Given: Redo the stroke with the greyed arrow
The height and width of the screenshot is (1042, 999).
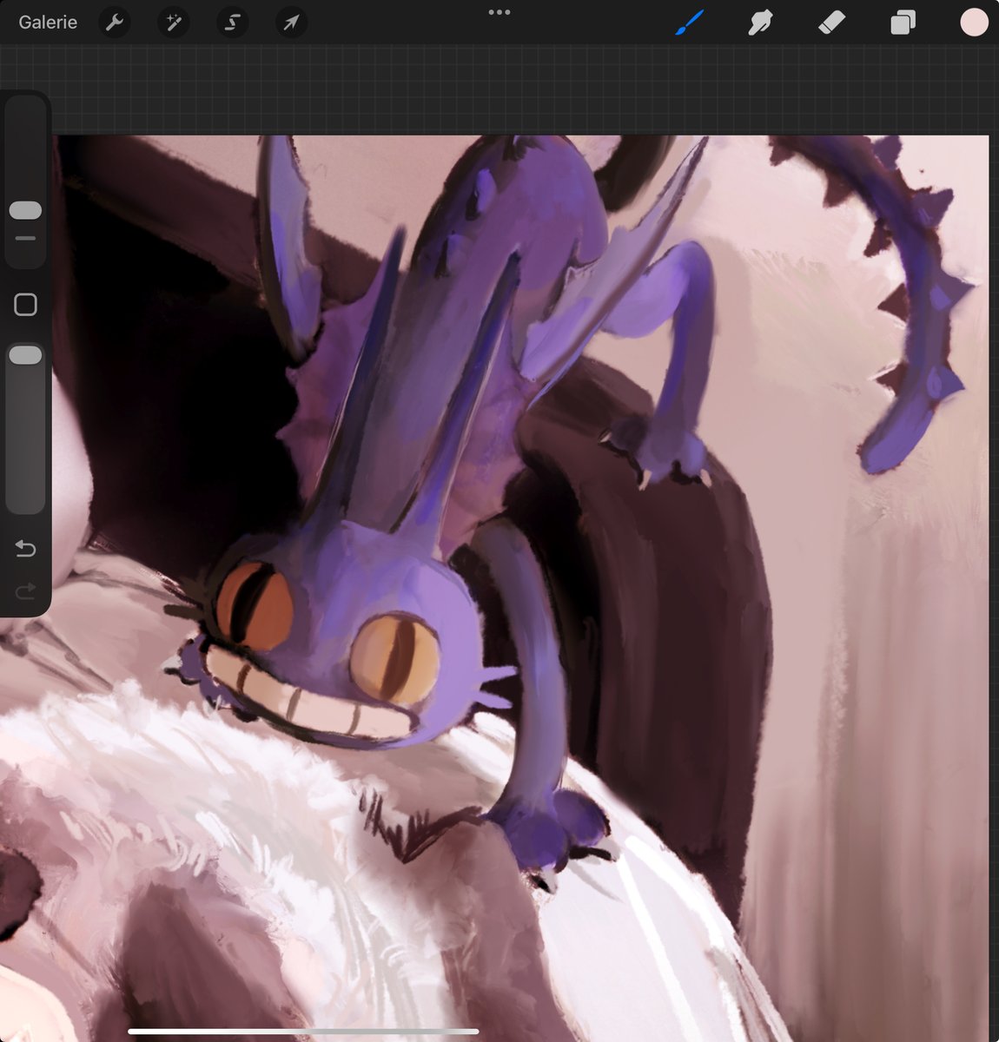Looking at the screenshot, I should point(25,591).
